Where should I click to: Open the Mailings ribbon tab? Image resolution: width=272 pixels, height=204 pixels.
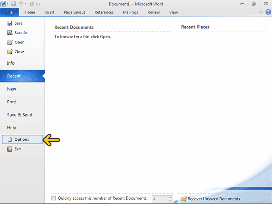click(130, 12)
